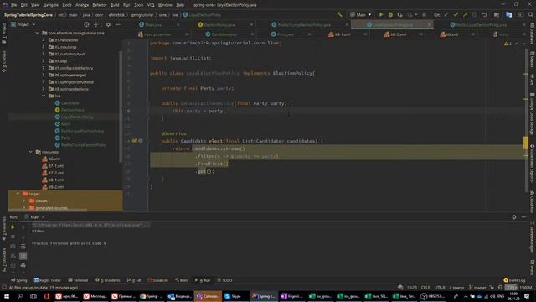Toggle soft-wrap in the Run console
536x302 pixels.
23,246
